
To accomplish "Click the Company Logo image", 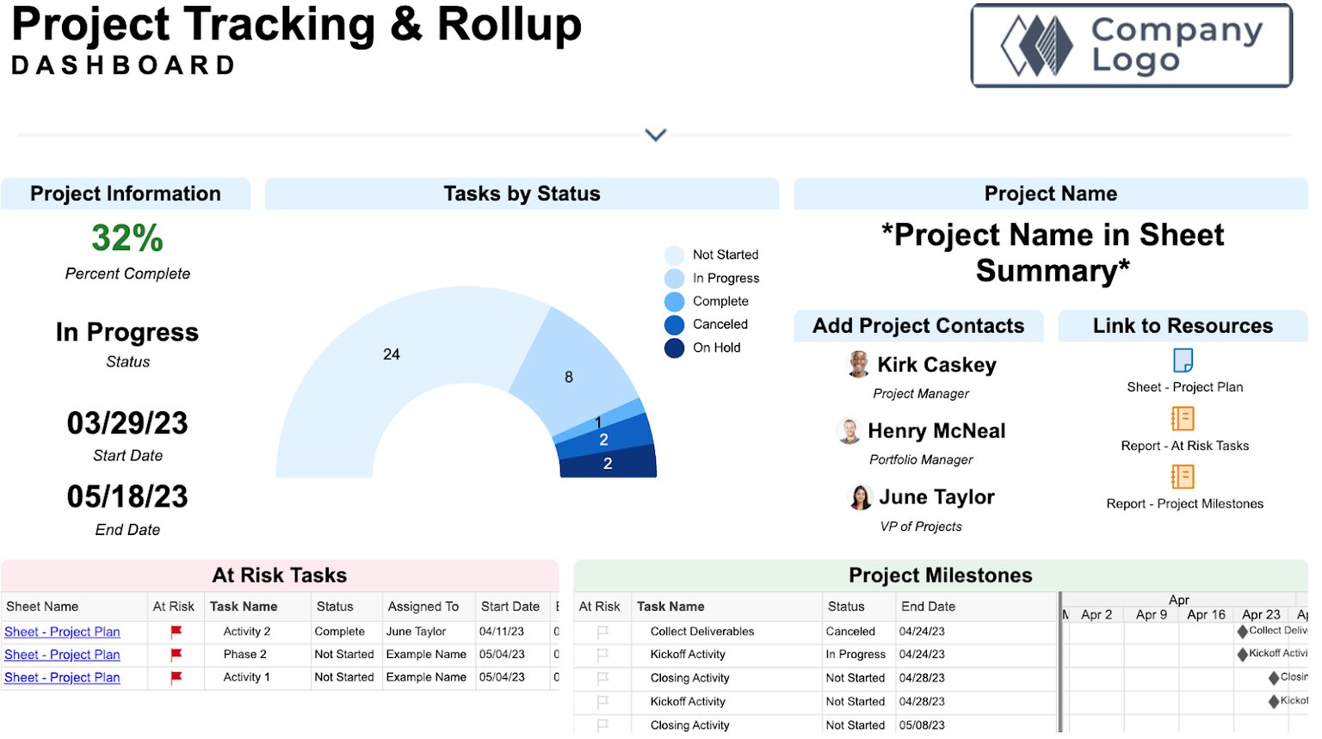I will [1131, 46].
